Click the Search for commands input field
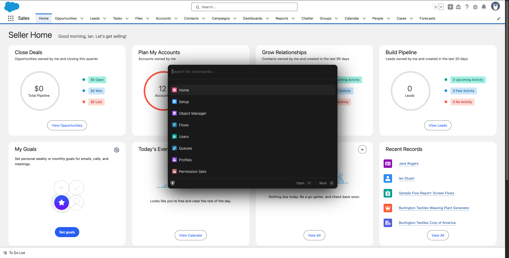 [253, 72]
